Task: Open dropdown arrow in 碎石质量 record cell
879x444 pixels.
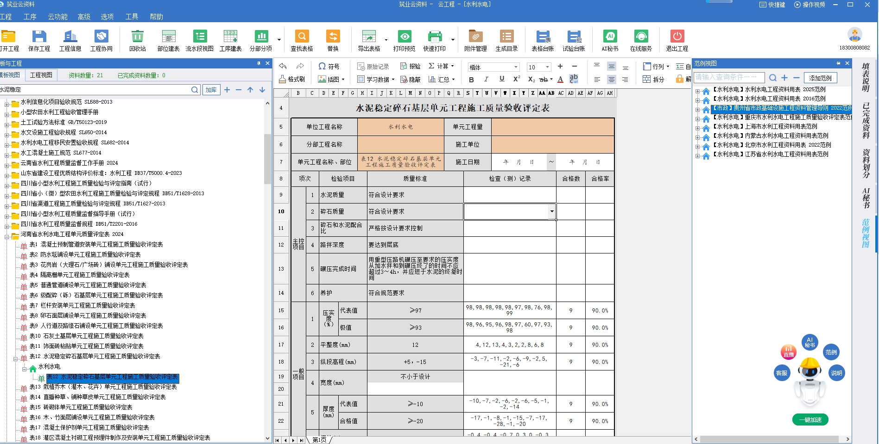Action: pos(552,211)
